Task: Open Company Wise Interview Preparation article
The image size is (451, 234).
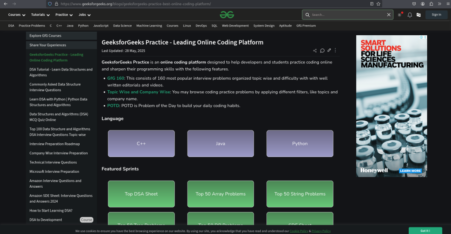Action: tap(59, 153)
